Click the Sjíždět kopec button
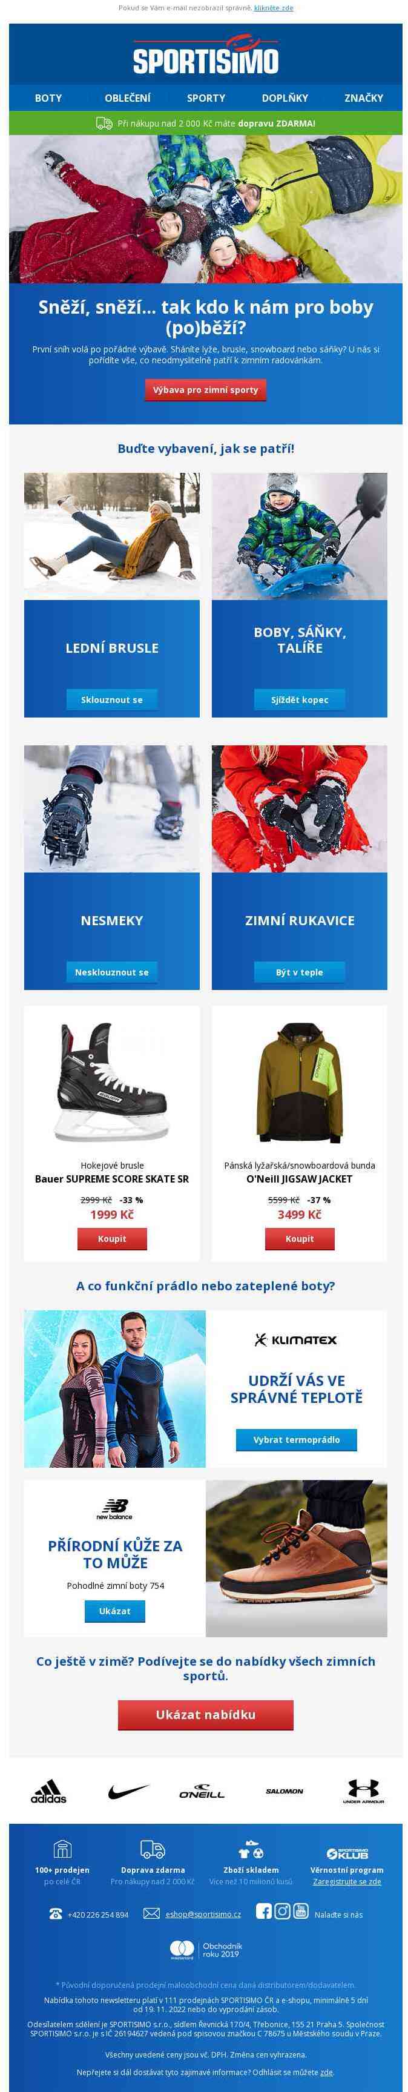Viewport: 408px width, 2092px height. [x=299, y=699]
